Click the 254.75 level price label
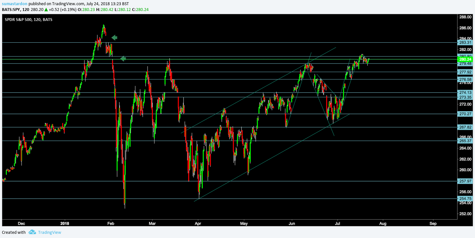Image resolution: width=475 pixels, height=238 pixels. point(465,199)
